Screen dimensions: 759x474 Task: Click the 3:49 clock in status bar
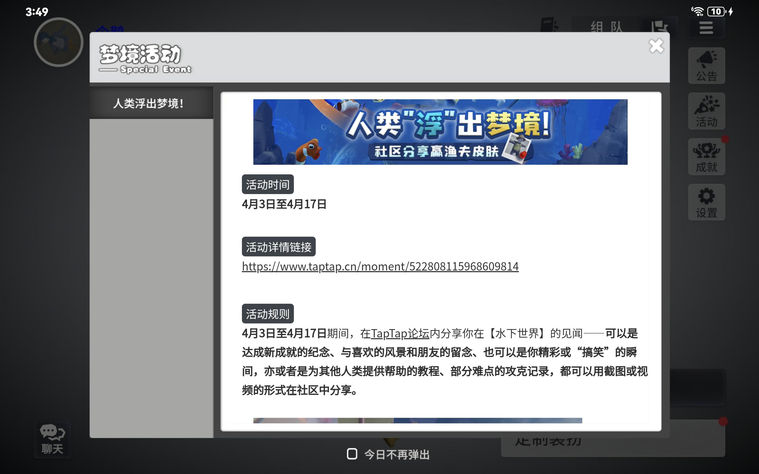(37, 12)
